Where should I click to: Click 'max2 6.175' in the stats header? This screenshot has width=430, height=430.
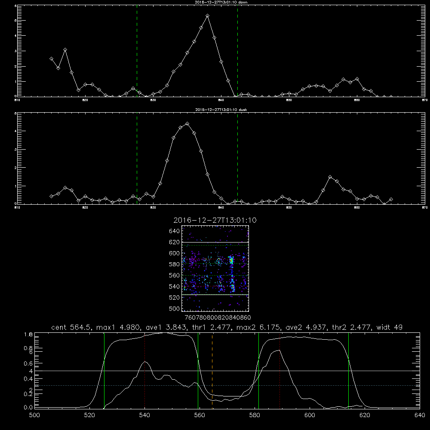pos(259,327)
